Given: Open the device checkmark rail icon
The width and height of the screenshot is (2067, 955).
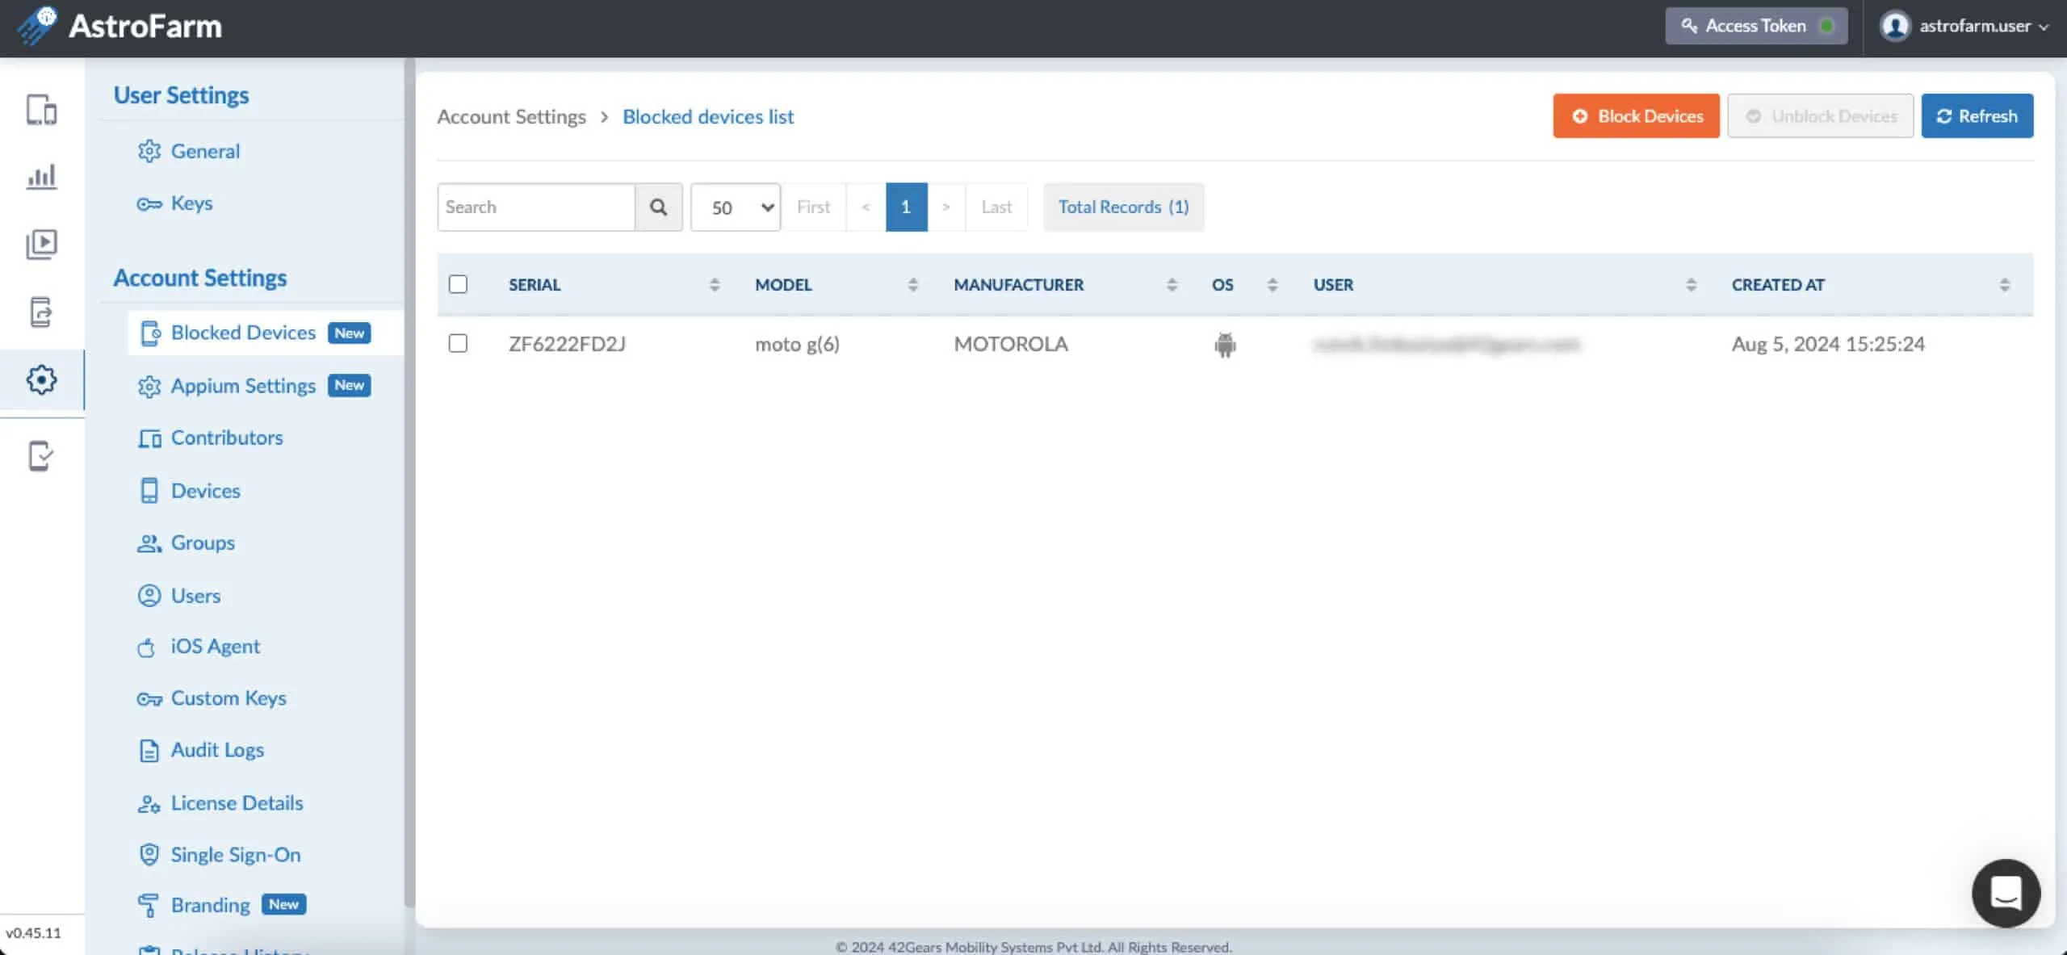Looking at the screenshot, I should point(41,456).
